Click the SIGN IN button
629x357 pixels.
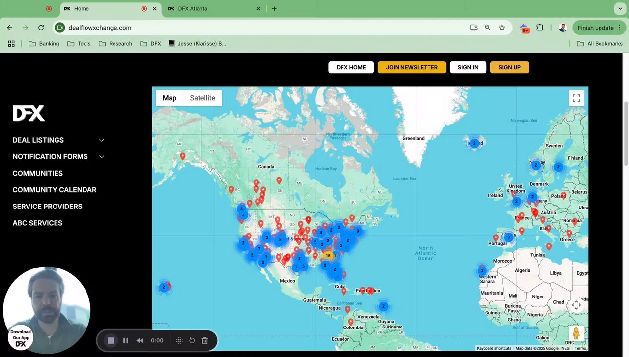coord(468,67)
